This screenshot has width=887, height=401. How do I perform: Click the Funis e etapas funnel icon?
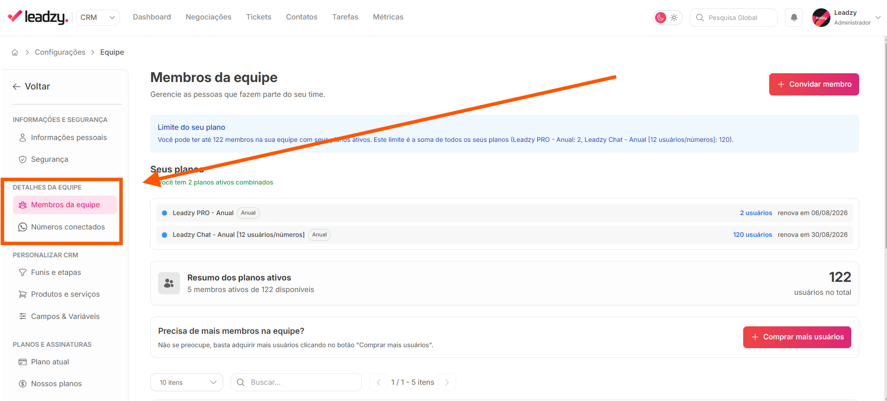pos(22,273)
